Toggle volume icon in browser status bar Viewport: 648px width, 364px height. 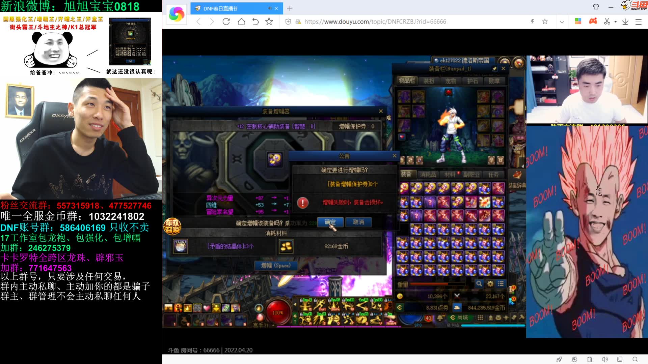(605, 359)
